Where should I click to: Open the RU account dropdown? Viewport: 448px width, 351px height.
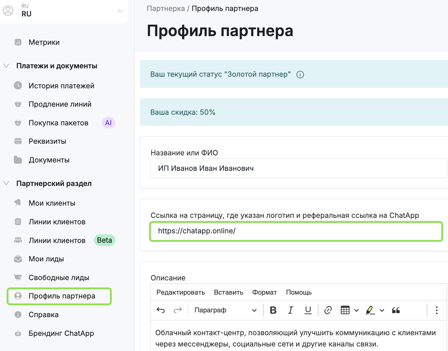(x=120, y=11)
